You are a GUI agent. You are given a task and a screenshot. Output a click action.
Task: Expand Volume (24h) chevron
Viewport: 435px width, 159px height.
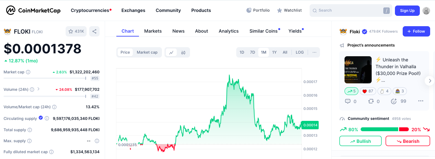[38, 89]
